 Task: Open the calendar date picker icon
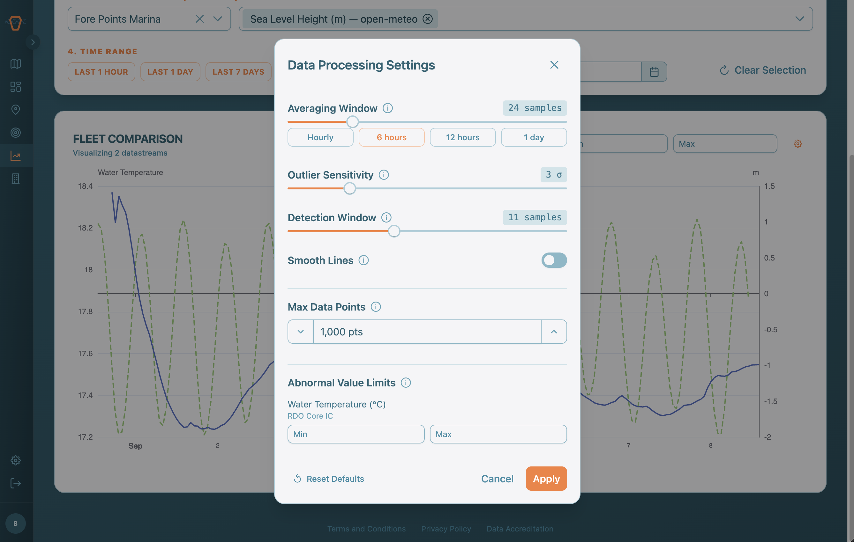coord(654,72)
